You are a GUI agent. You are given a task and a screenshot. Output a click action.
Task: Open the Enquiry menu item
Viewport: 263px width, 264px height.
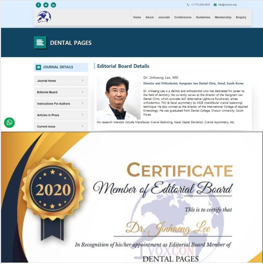tap(241, 17)
